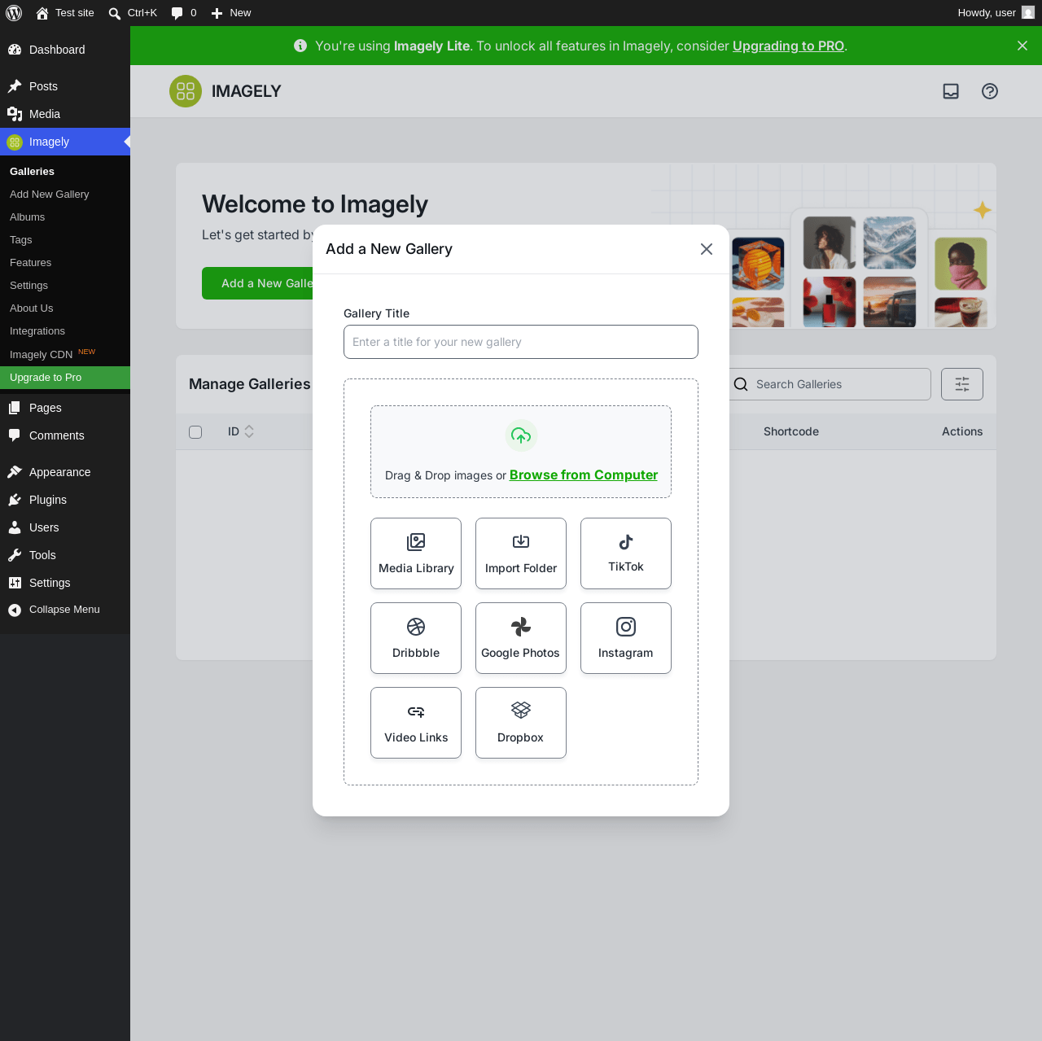Open the Ctrl+K search in admin bar
Screen dimensions: 1042x1041
click(x=133, y=13)
